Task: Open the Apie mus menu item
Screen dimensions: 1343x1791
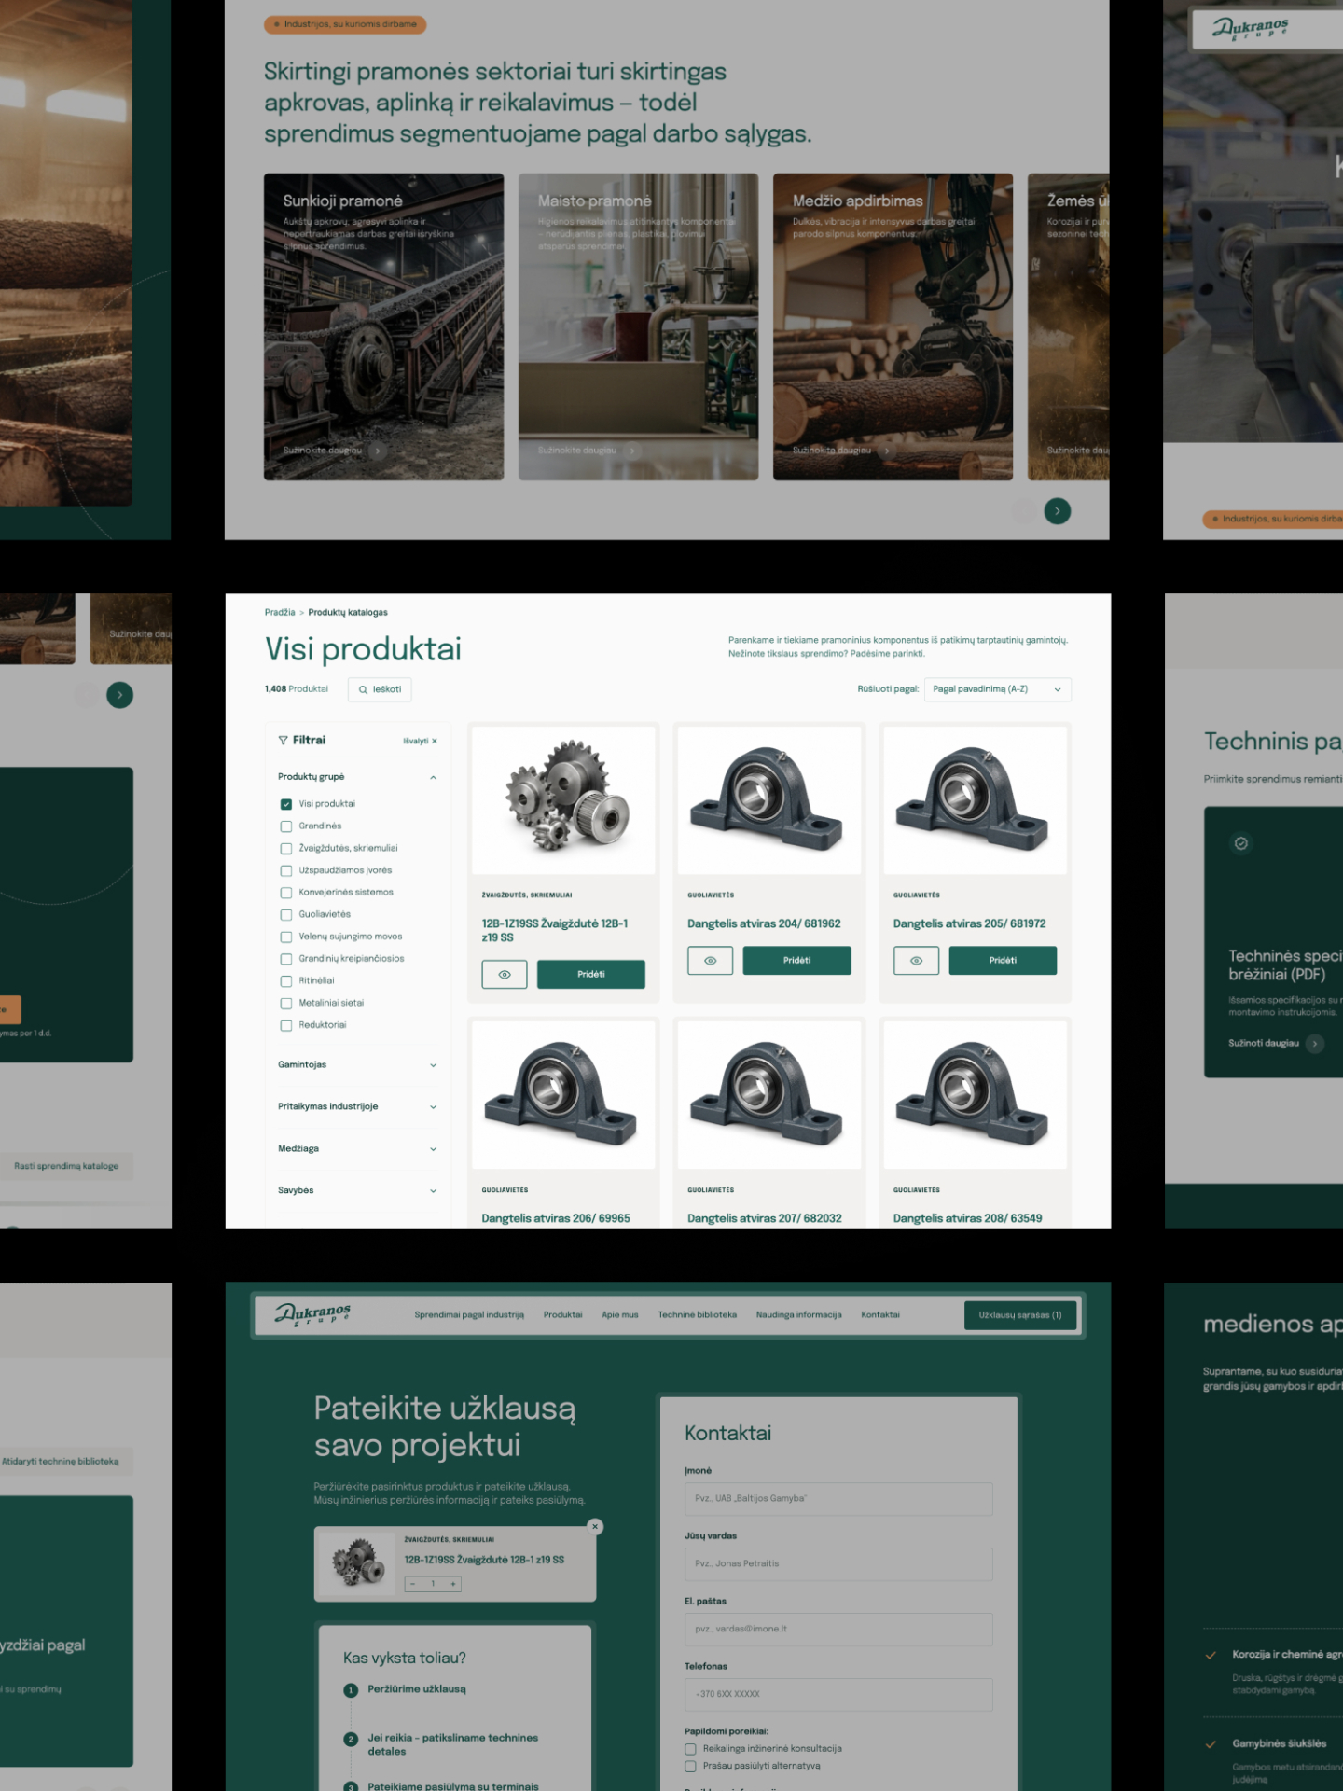Action: click(620, 1315)
